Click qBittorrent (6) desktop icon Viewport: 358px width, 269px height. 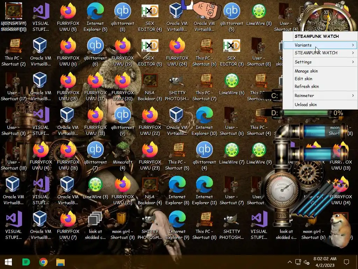(95, 52)
